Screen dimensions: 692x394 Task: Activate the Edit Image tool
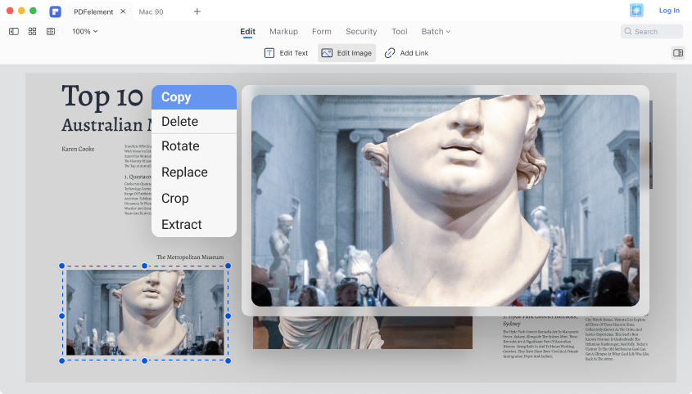coord(346,53)
